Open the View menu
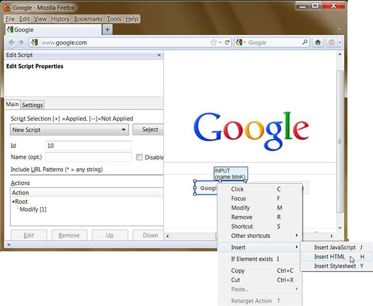373x306 pixels. click(40, 19)
